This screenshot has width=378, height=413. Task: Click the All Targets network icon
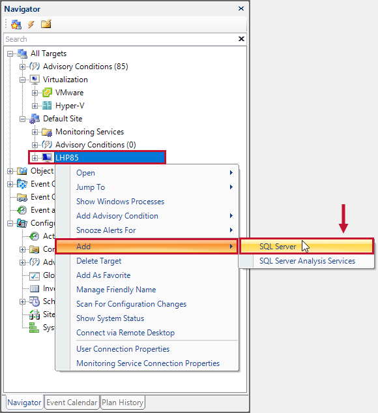[22, 54]
